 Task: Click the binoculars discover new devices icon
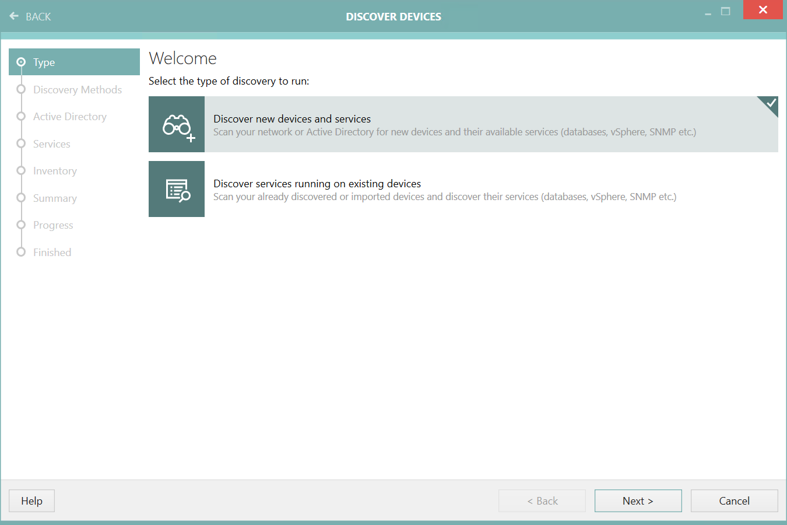coord(177,125)
